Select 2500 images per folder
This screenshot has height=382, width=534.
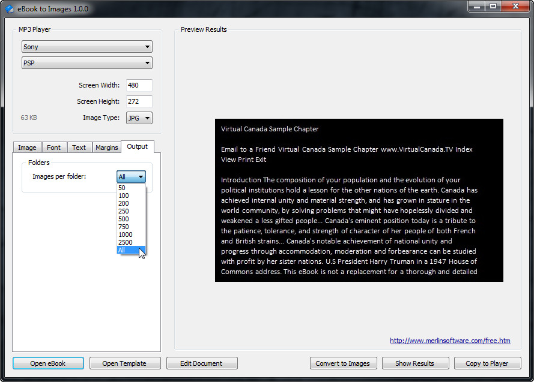pyautogui.click(x=131, y=243)
